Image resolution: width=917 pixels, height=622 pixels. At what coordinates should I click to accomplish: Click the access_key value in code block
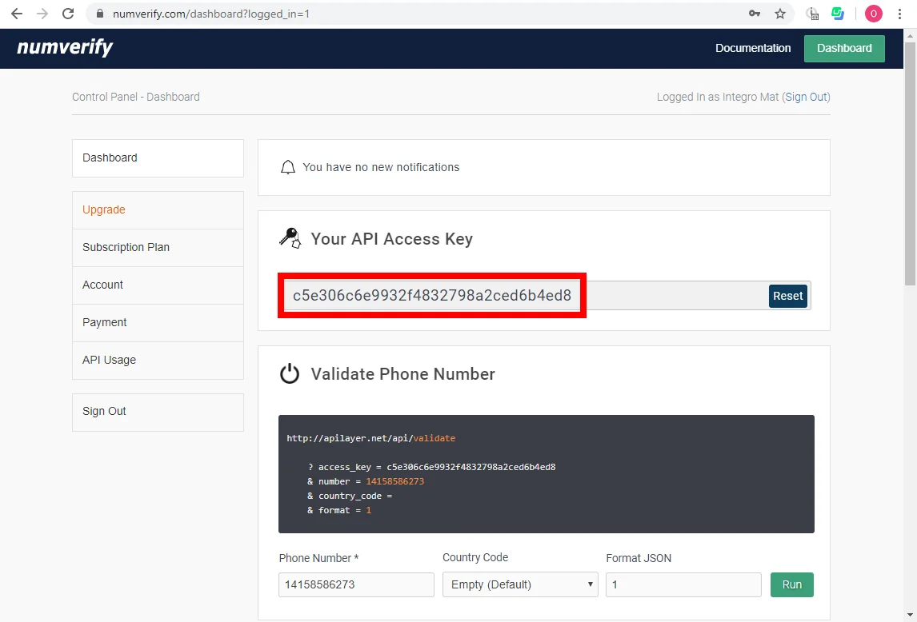click(x=471, y=467)
